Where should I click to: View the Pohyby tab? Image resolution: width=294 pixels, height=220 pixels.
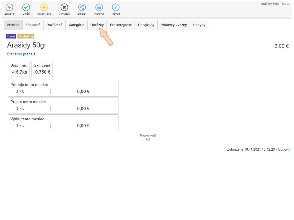pos(199,25)
